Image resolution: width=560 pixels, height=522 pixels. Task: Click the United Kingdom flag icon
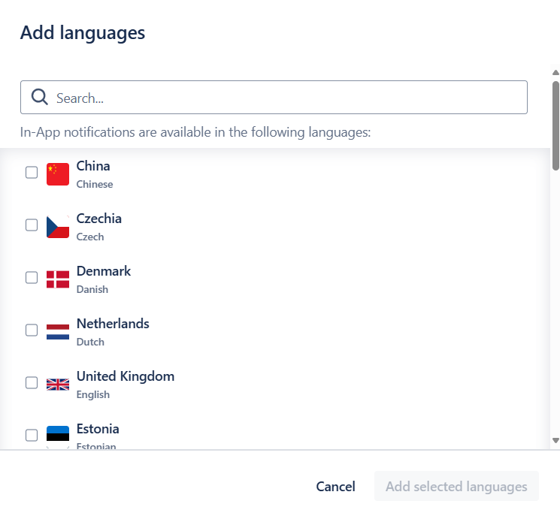pyautogui.click(x=58, y=385)
